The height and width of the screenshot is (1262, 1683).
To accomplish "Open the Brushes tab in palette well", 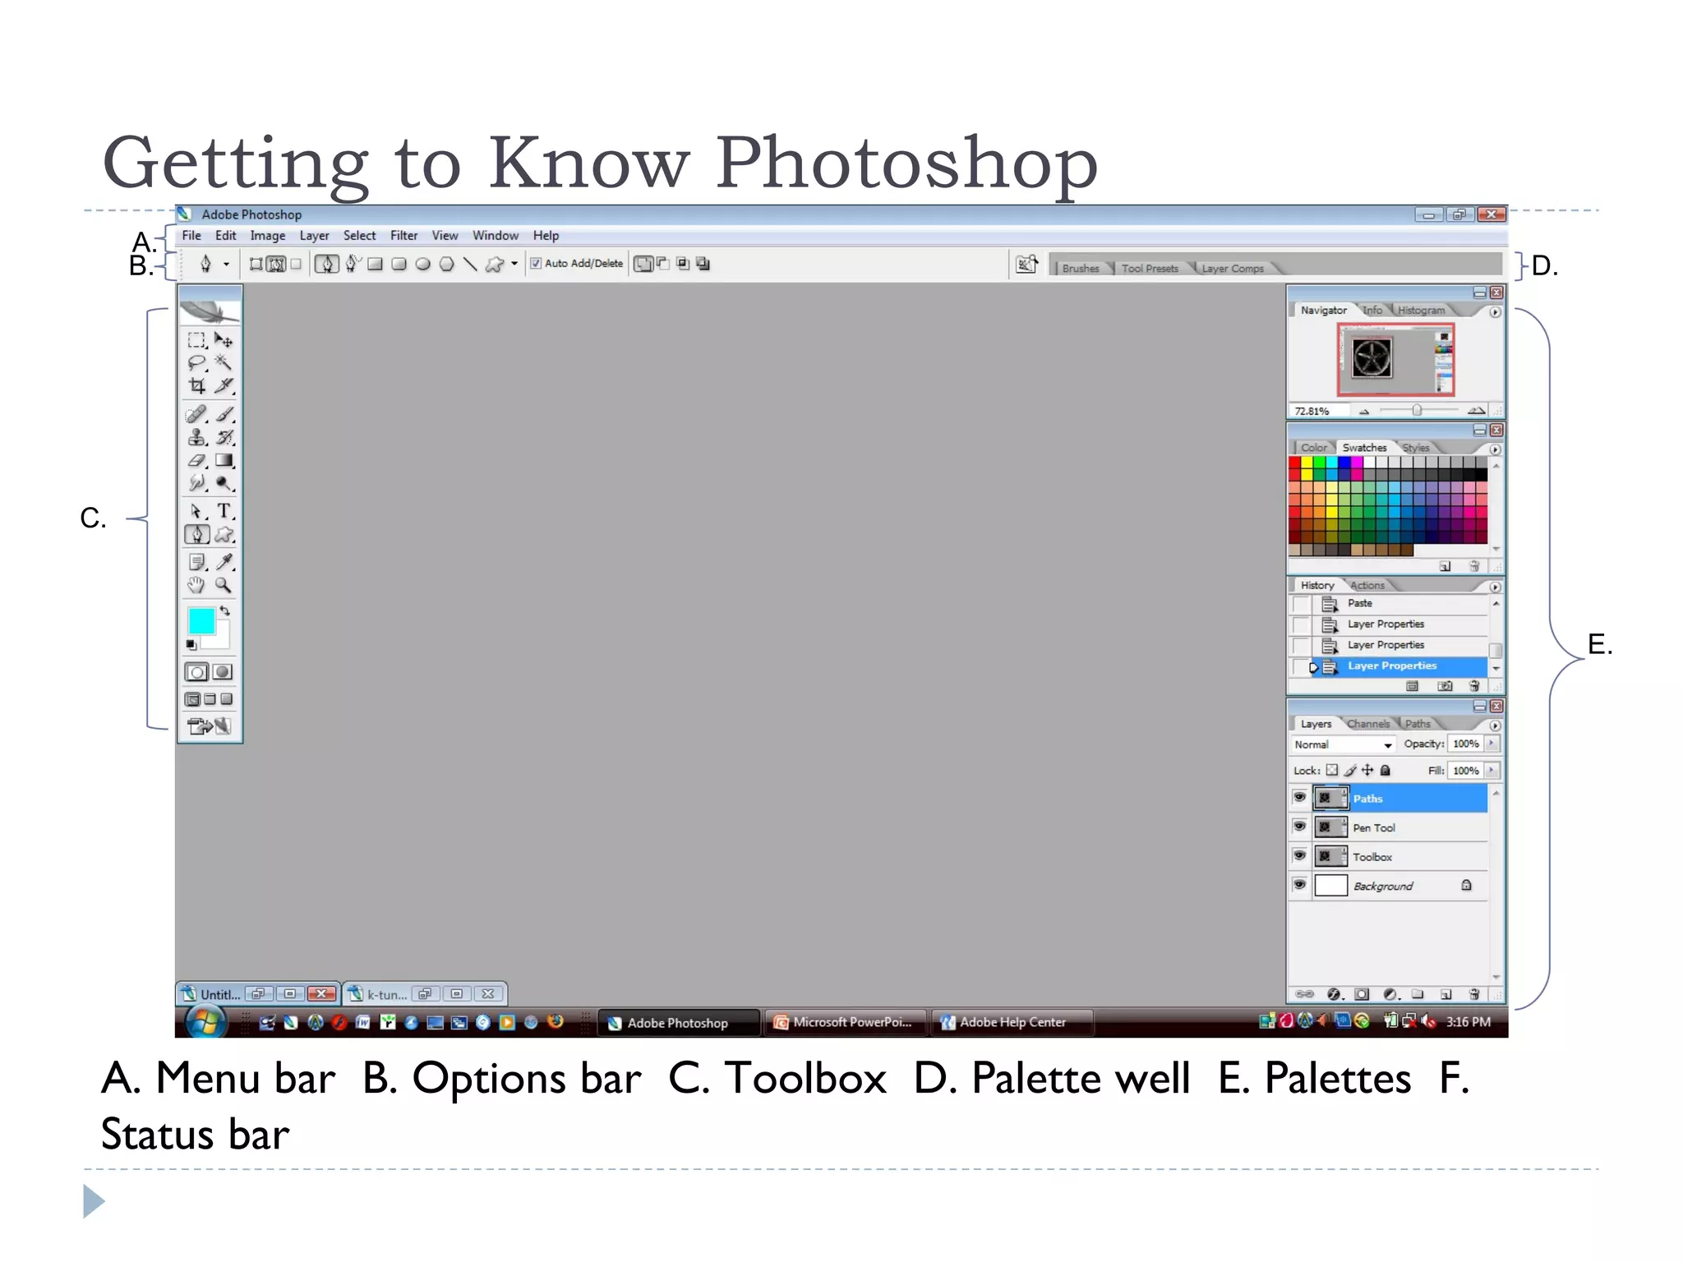I will click(x=1081, y=269).
